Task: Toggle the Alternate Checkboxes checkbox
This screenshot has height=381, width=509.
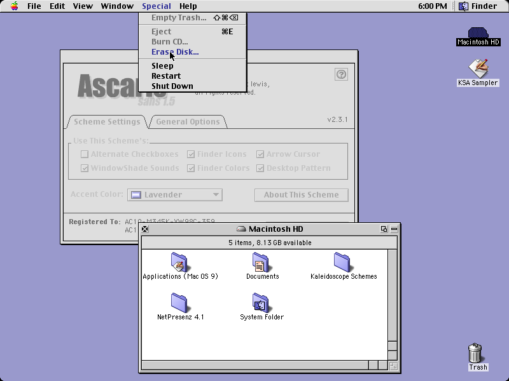Action: coord(85,154)
